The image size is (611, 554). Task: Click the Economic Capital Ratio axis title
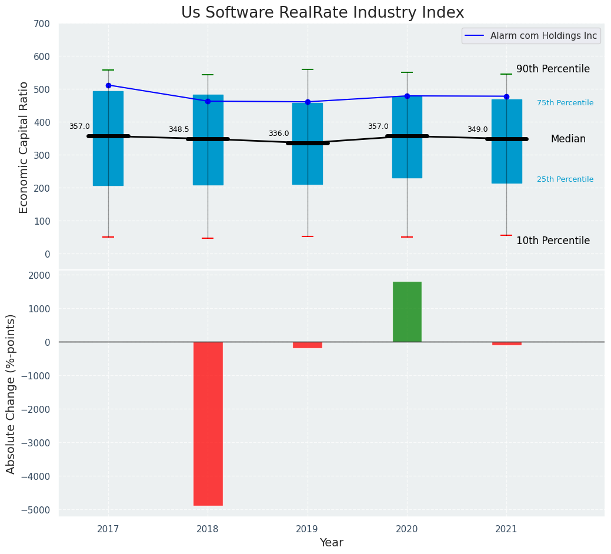pos(24,147)
